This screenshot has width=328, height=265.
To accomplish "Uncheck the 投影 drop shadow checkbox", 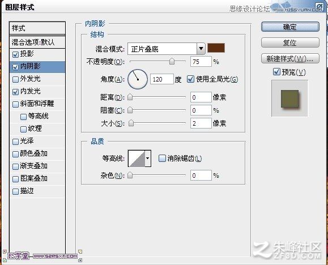I will pos(15,54).
